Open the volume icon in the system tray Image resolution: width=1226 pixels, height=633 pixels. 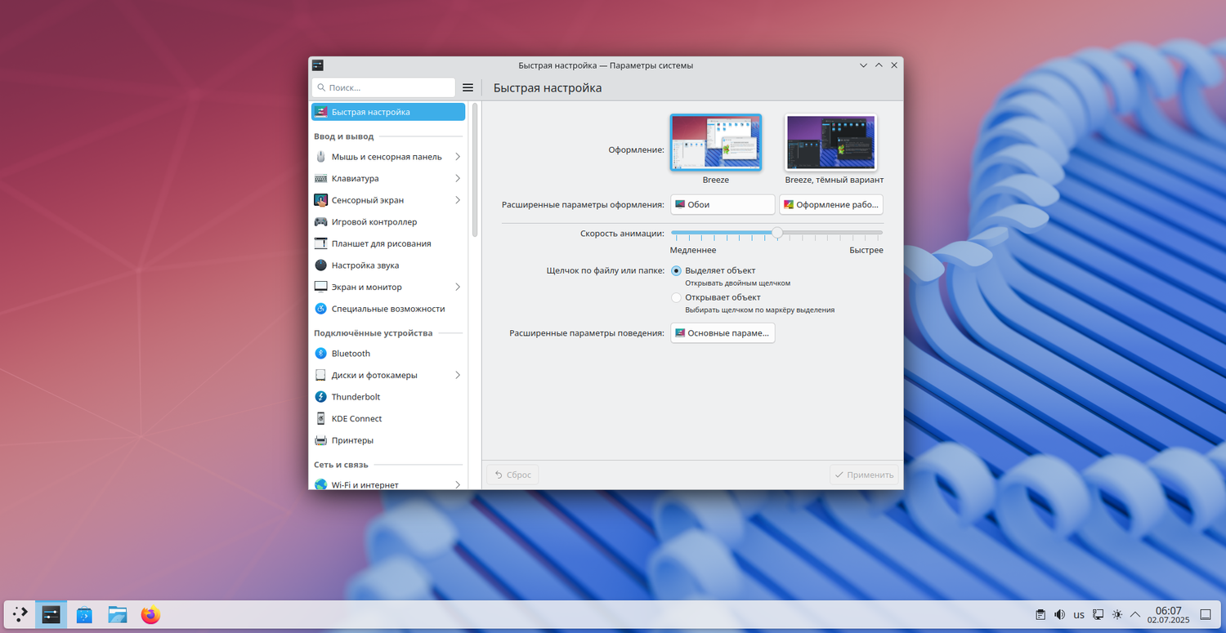(1059, 614)
